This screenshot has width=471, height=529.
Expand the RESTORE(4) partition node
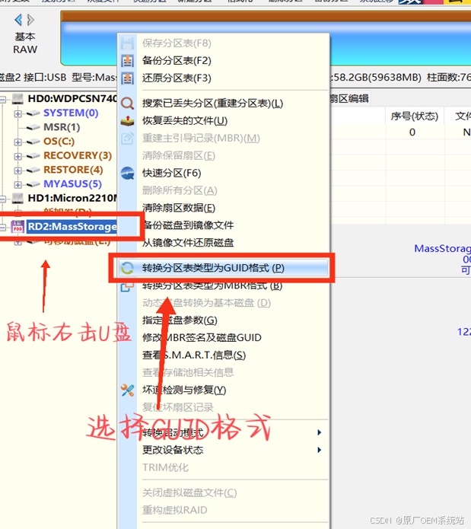pos(18,170)
